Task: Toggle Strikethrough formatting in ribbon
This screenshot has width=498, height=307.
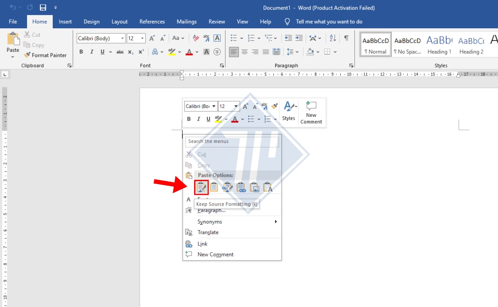Action: [x=120, y=52]
